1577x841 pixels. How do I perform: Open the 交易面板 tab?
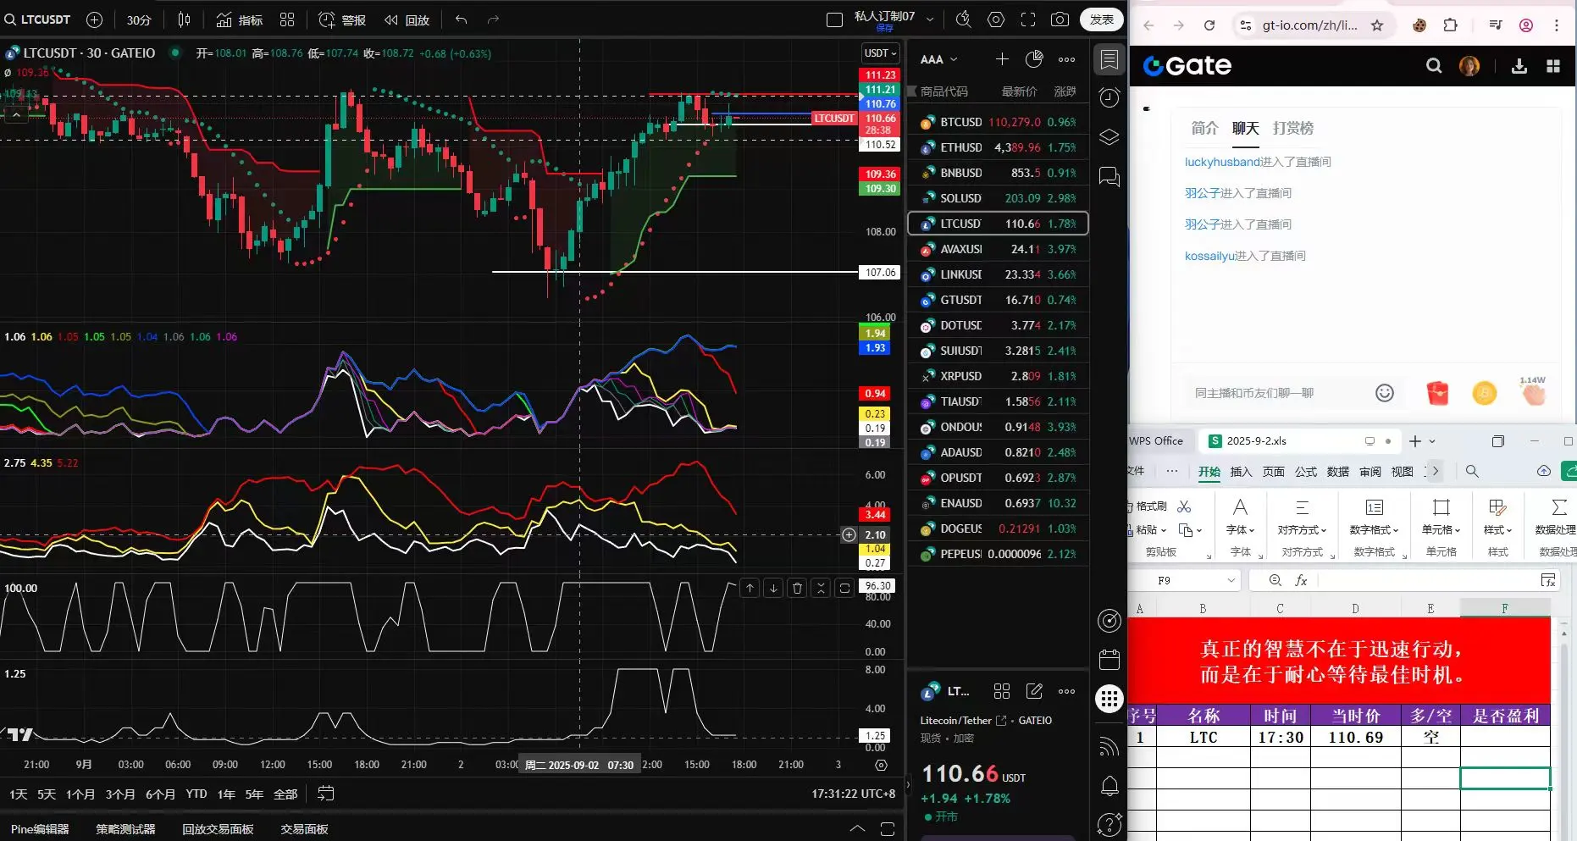304,829
